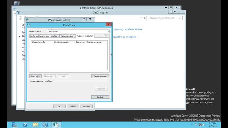Click the help question mark in Właściwości: Internet
228x128 pixels.
(x=84, y=19)
